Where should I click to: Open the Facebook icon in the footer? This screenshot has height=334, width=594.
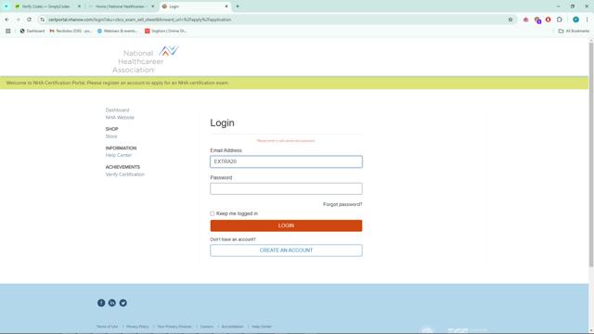(101, 302)
